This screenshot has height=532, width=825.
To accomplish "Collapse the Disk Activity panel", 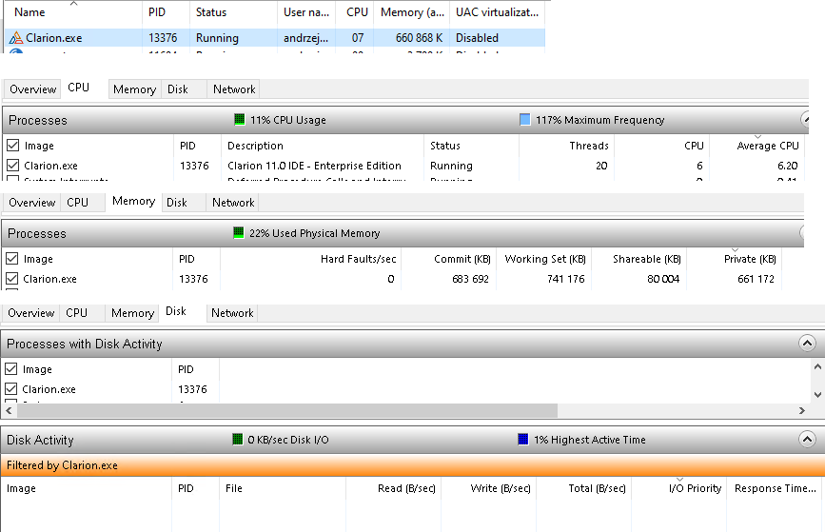I will (807, 440).
